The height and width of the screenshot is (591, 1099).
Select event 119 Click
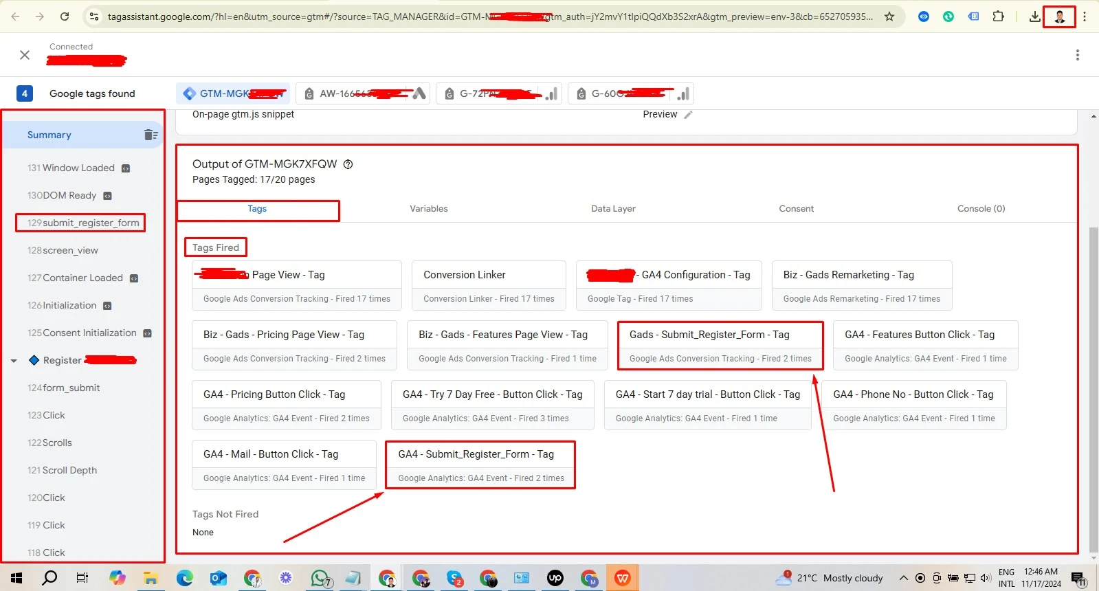(46, 526)
